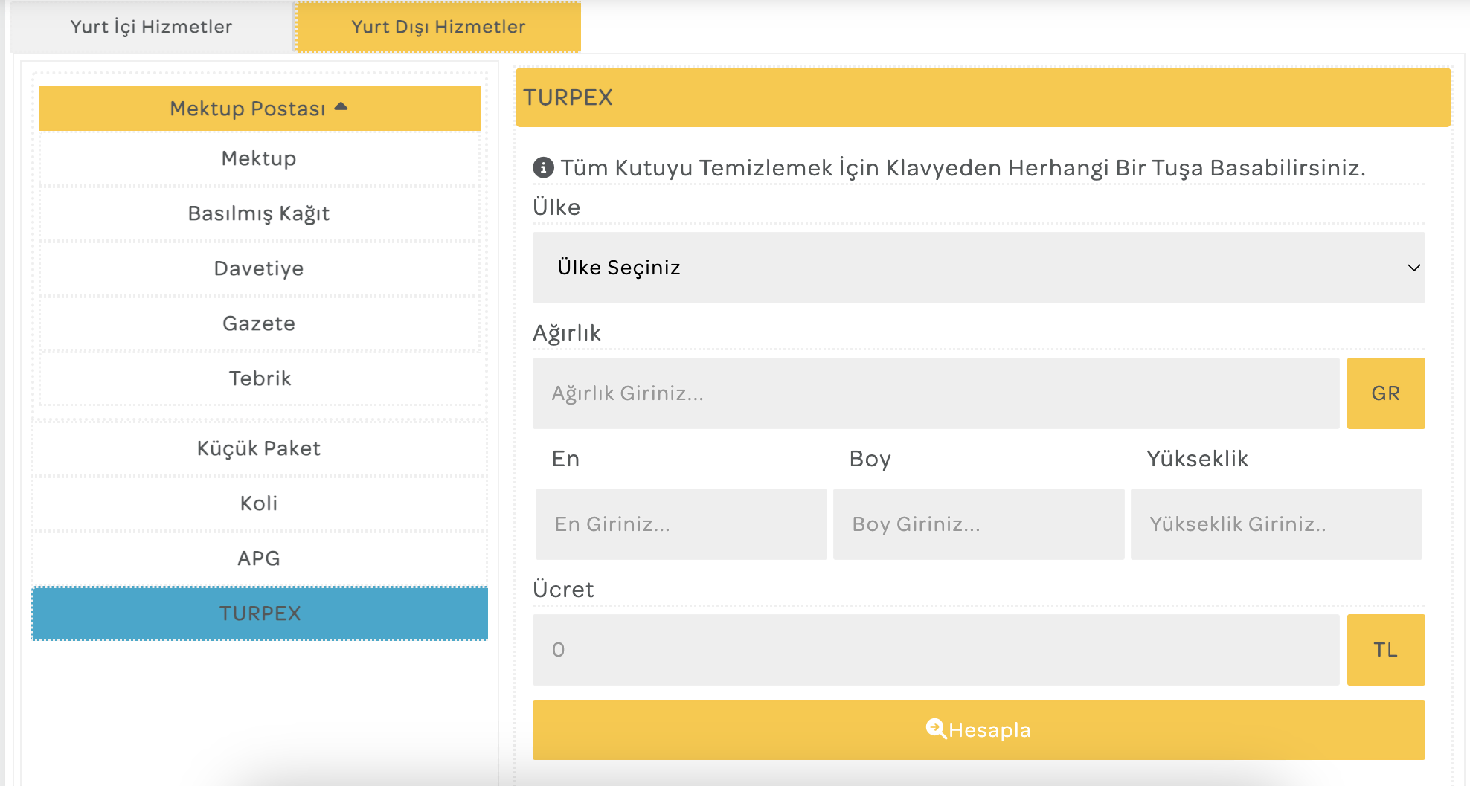Click the GR weight unit button
Image resolution: width=1470 pixels, height=786 pixels.
pyautogui.click(x=1385, y=393)
